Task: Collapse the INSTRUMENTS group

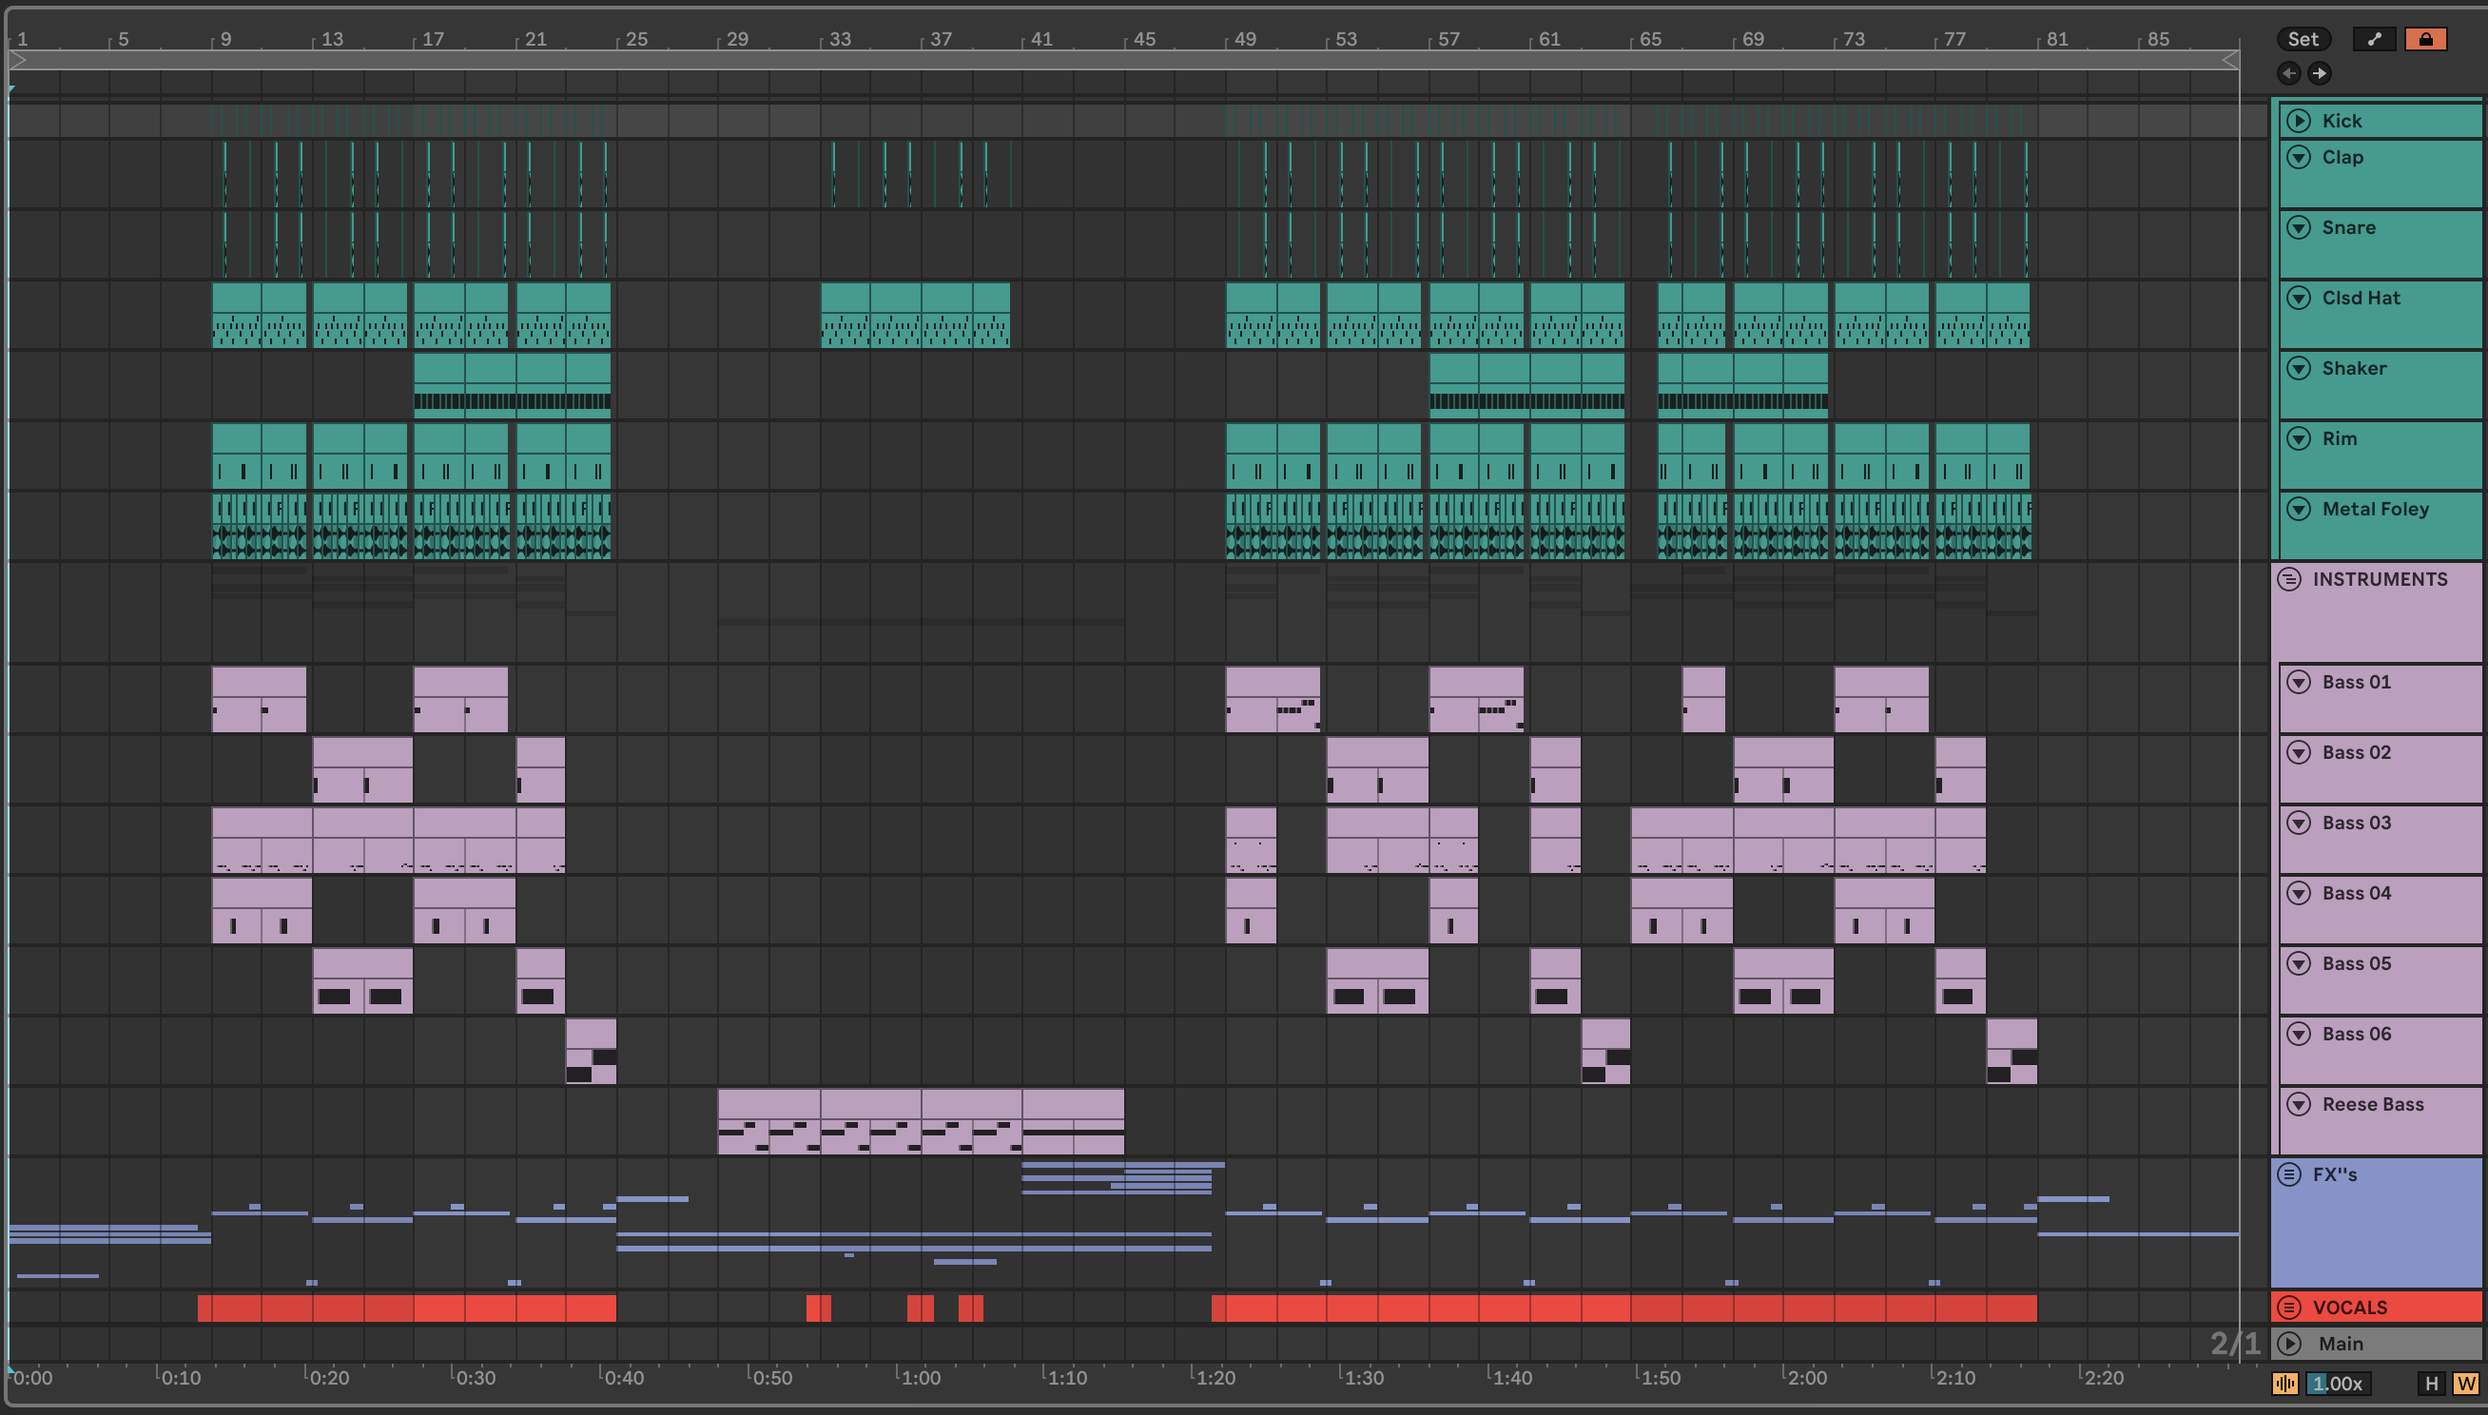Action: pos(2289,579)
